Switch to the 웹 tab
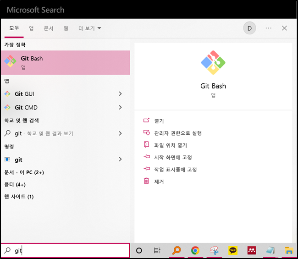Image resolution: width=298 pixels, height=259 pixels. point(66,28)
